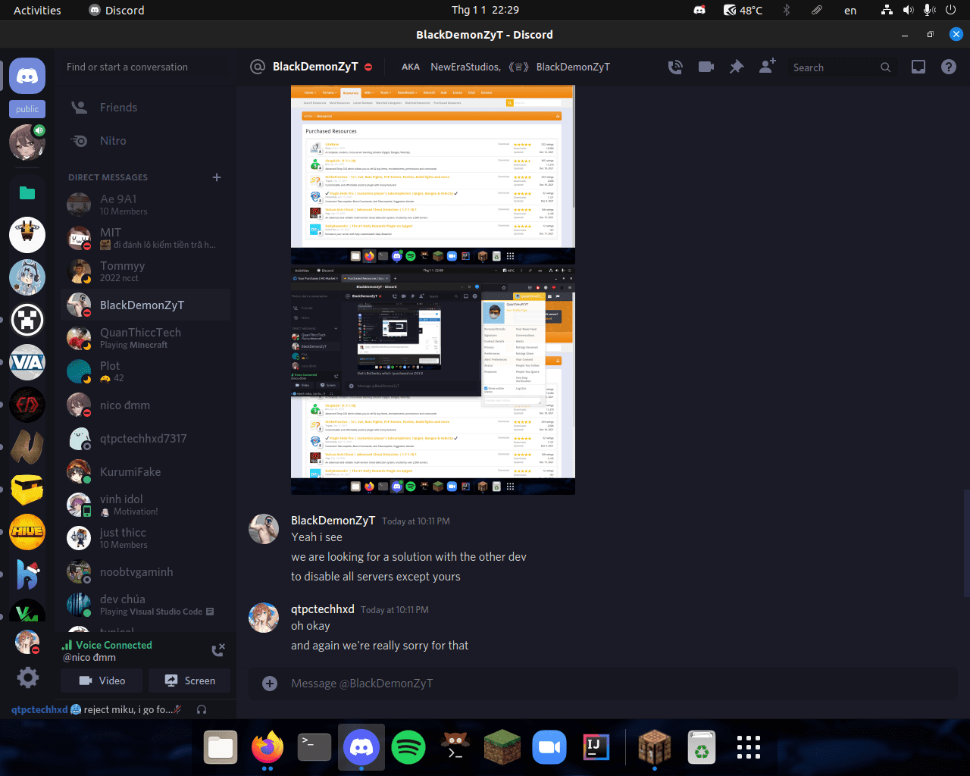The height and width of the screenshot is (776, 970).
Task: Open the teal folder server icon
Action: point(27,192)
